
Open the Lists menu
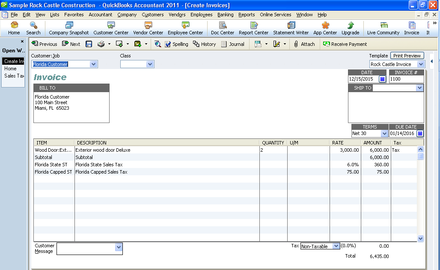tap(54, 15)
